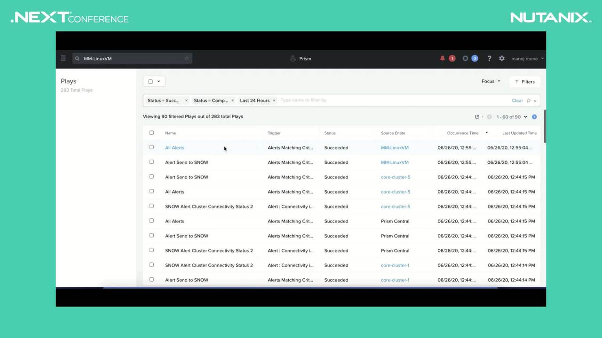Click the Prism logo icon
Image resolution: width=602 pixels, height=338 pixels.
(293, 59)
